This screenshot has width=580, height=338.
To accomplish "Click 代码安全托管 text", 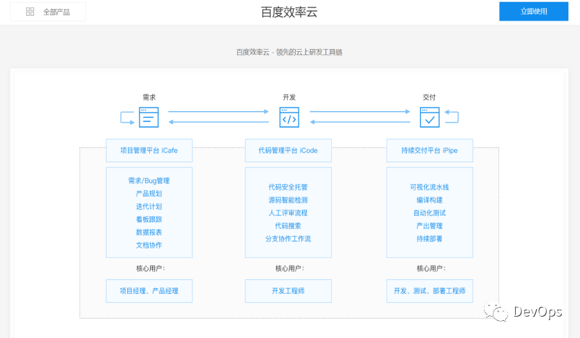I will coord(288,188).
